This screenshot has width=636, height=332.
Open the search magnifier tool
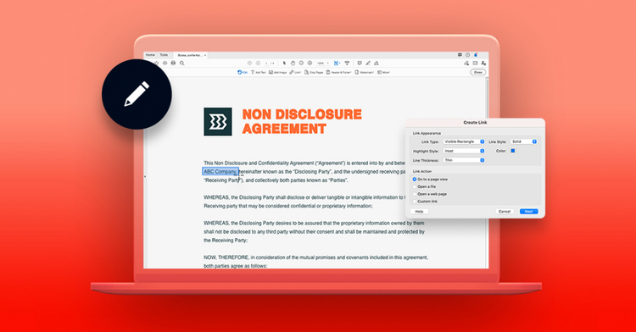tap(182, 64)
